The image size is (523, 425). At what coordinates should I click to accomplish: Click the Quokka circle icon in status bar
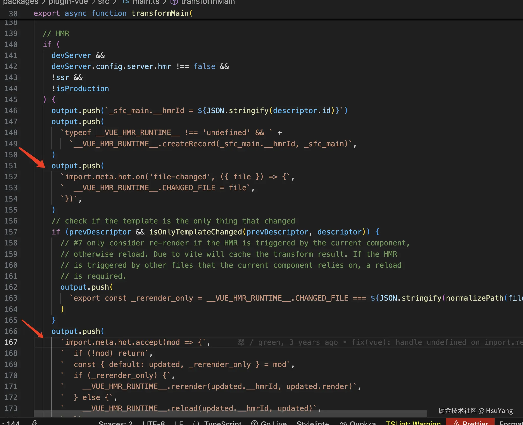pyautogui.click(x=343, y=423)
